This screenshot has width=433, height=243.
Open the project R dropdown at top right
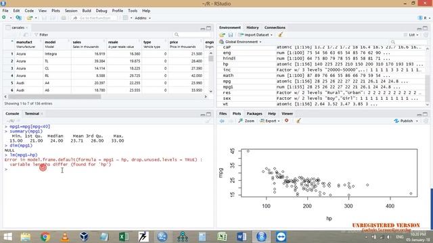(x=424, y=18)
